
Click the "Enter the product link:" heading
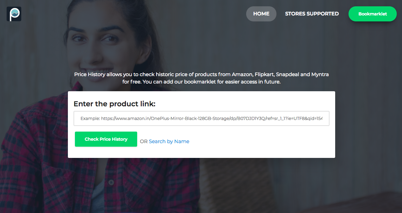pos(114,104)
